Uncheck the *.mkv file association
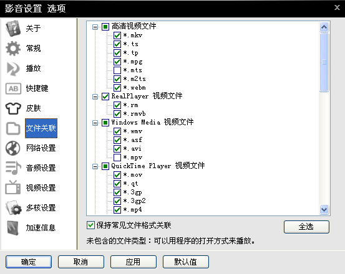The image size is (345, 274). pyautogui.click(x=117, y=35)
